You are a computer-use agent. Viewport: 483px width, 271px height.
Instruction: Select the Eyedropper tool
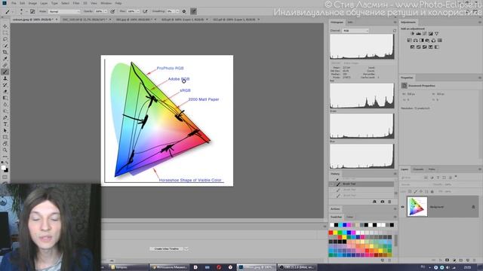point(5,59)
